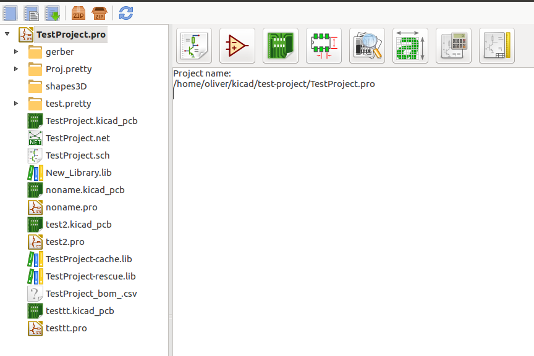Click the project path text in message panel

pyautogui.click(x=274, y=84)
